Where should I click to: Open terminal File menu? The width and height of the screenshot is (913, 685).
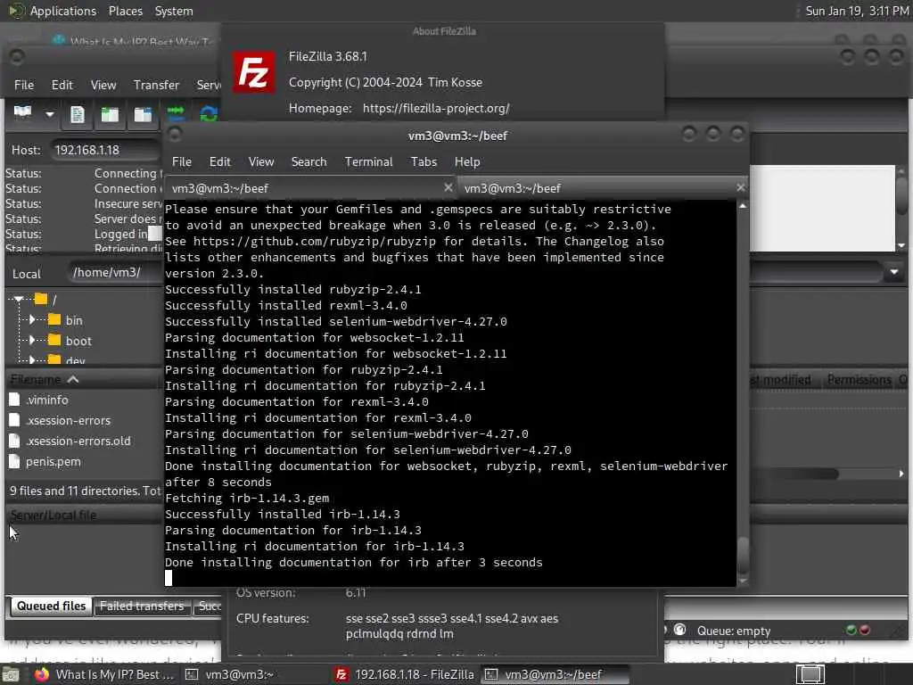[x=182, y=162]
